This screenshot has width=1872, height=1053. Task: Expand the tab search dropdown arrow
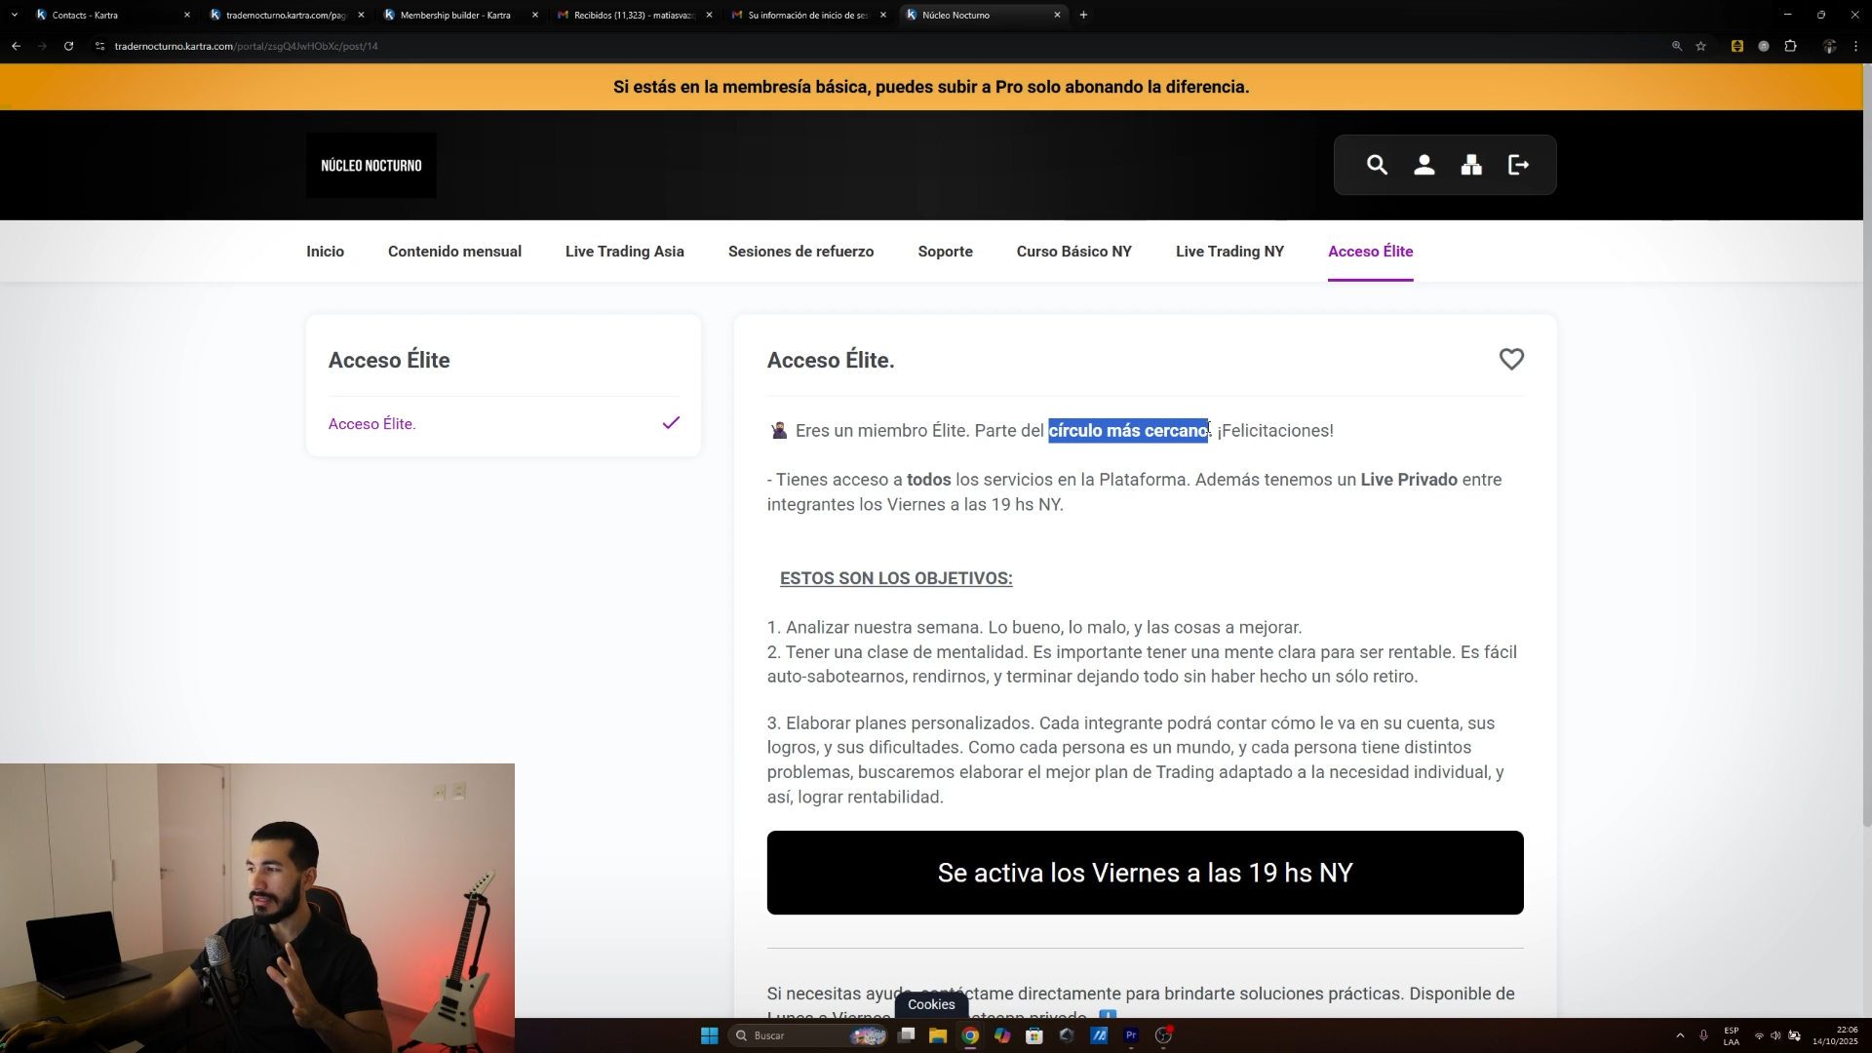(x=14, y=15)
